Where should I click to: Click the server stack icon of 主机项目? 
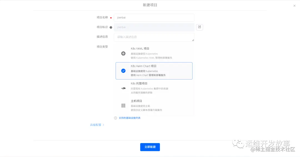tap(123, 105)
